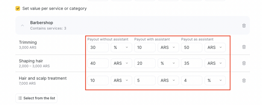Image resolution: width=262 pixels, height=105 pixels.
Task: Open Hair and scalp payout without assistant unit
Action: (121, 80)
